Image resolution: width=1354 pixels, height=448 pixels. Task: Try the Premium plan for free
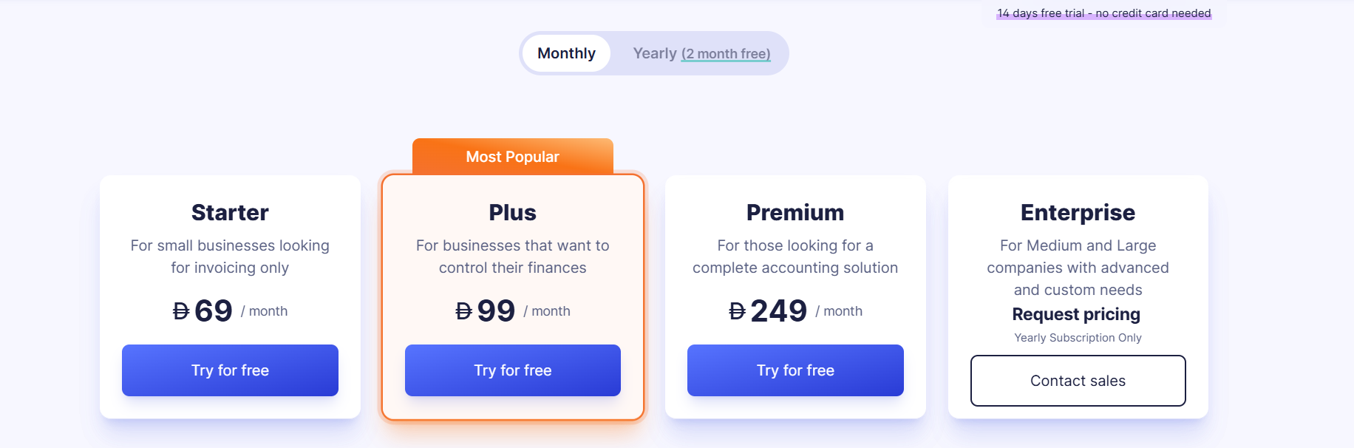pyautogui.click(x=795, y=370)
